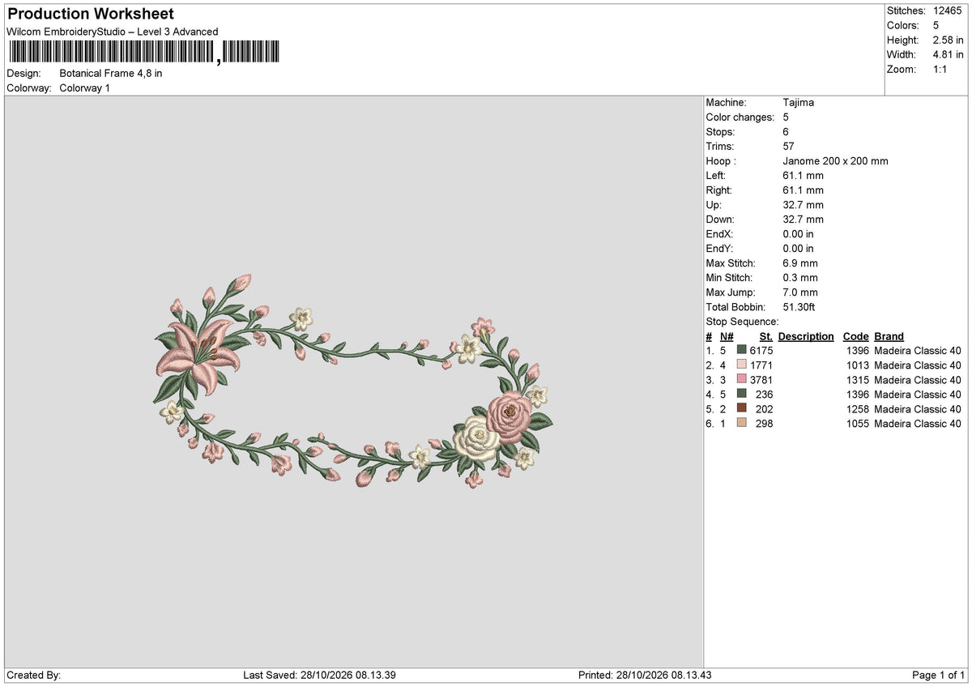
Task: Click the tan swatch in row 6
Action: point(741,424)
